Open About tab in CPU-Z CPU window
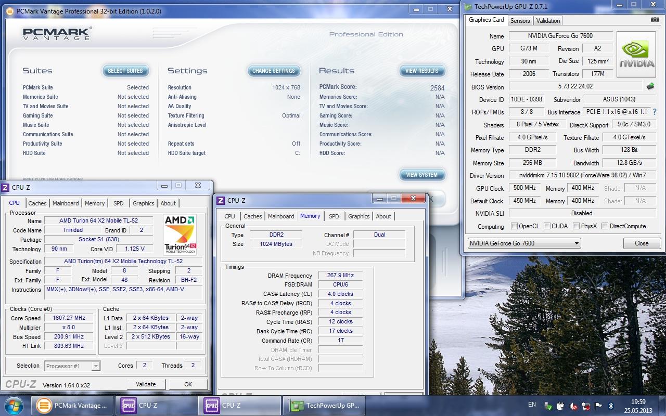The width and height of the screenshot is (666, 416). coord(168,203)
